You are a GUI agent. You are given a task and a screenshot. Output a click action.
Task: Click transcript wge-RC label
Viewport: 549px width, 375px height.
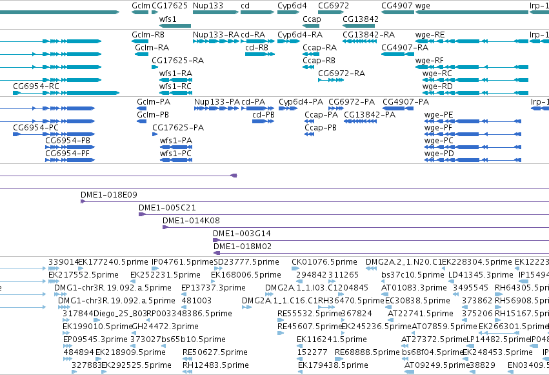pyautogui.click(x=437, y=73)
